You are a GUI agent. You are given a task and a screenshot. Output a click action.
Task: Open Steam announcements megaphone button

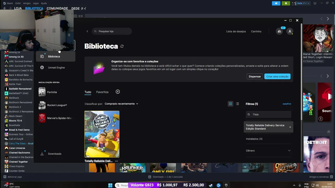point(276,3)
